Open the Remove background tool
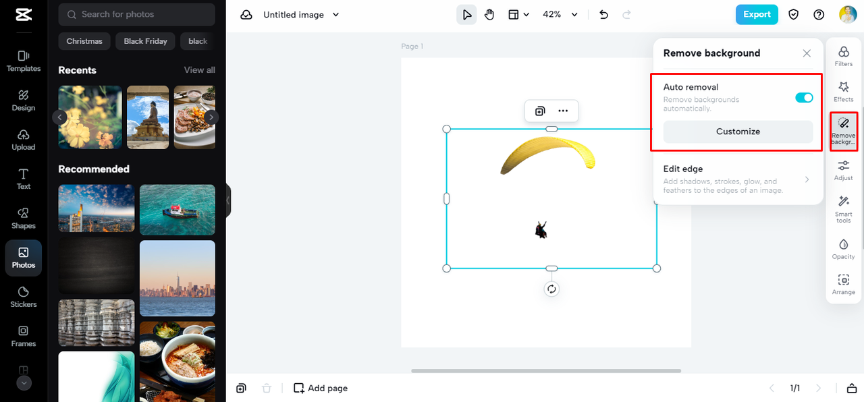 (x=843, y=131)
